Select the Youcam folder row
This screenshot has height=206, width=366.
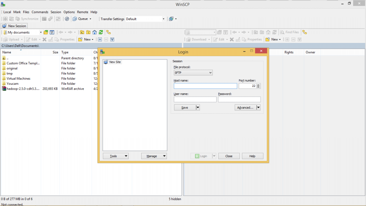click(13, 84)
